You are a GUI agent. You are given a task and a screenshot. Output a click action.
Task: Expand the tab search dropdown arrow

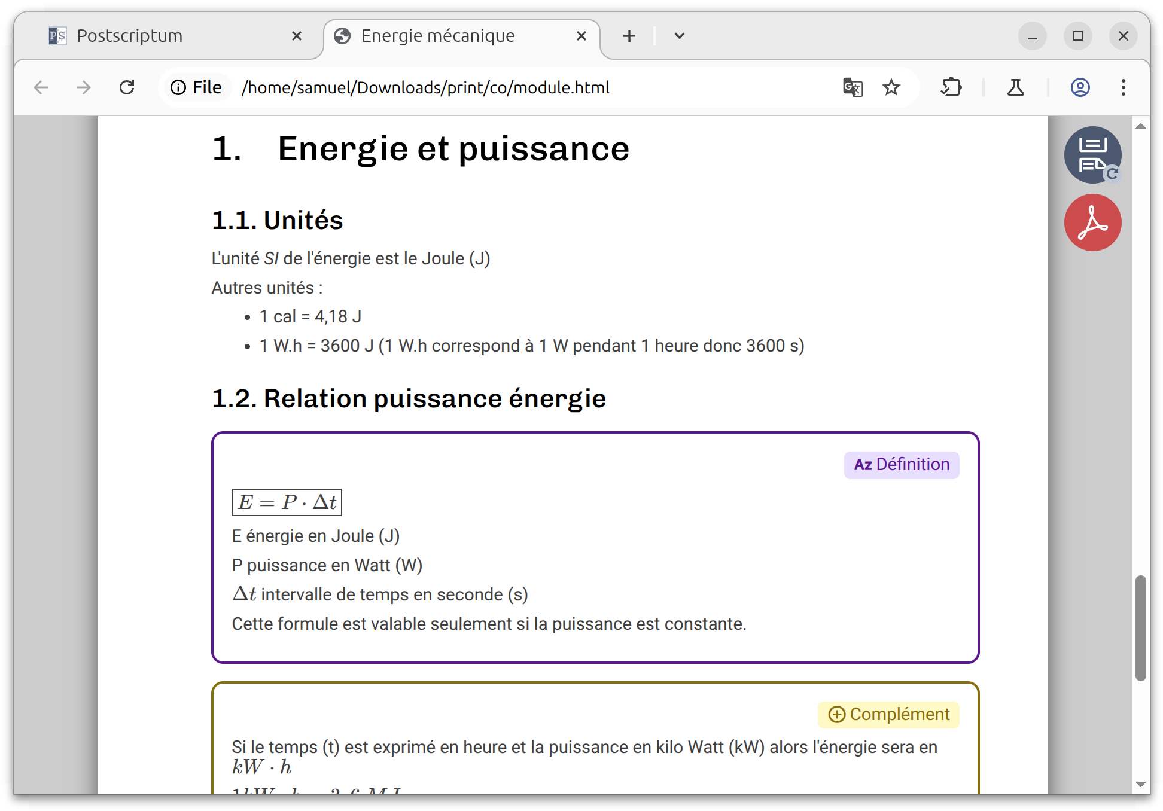coord(679,36)
